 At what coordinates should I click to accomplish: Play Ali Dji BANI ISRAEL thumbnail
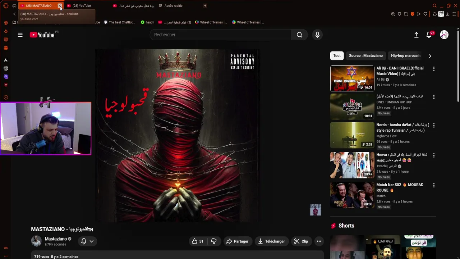pos(352,78)
